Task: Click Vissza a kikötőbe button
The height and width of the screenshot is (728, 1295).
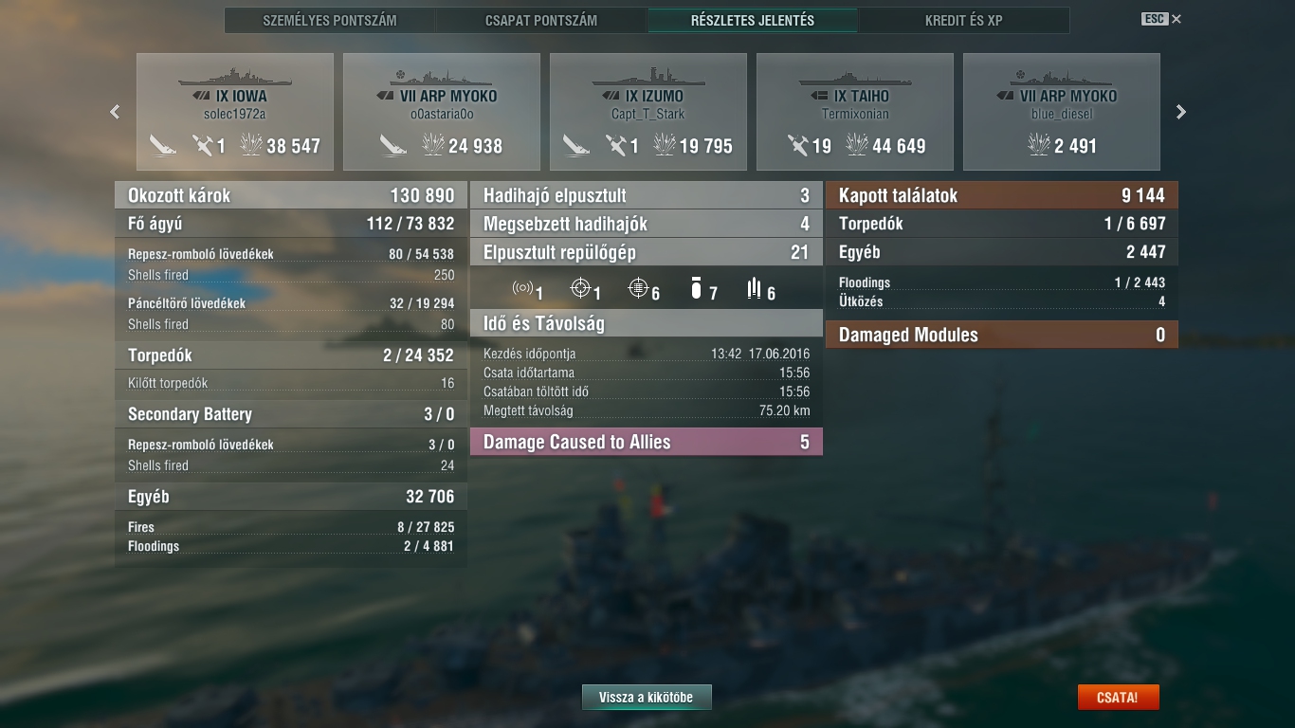Action: [x=647, y=698]
